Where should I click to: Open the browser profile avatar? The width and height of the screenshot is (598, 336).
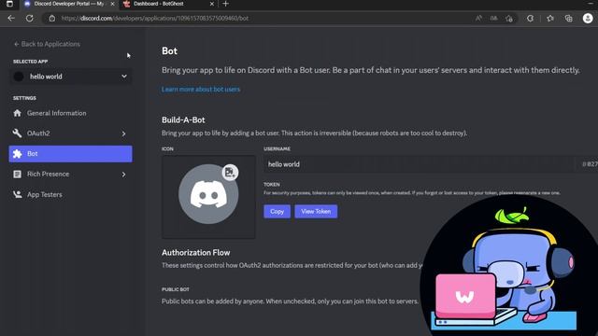[588, 19]
